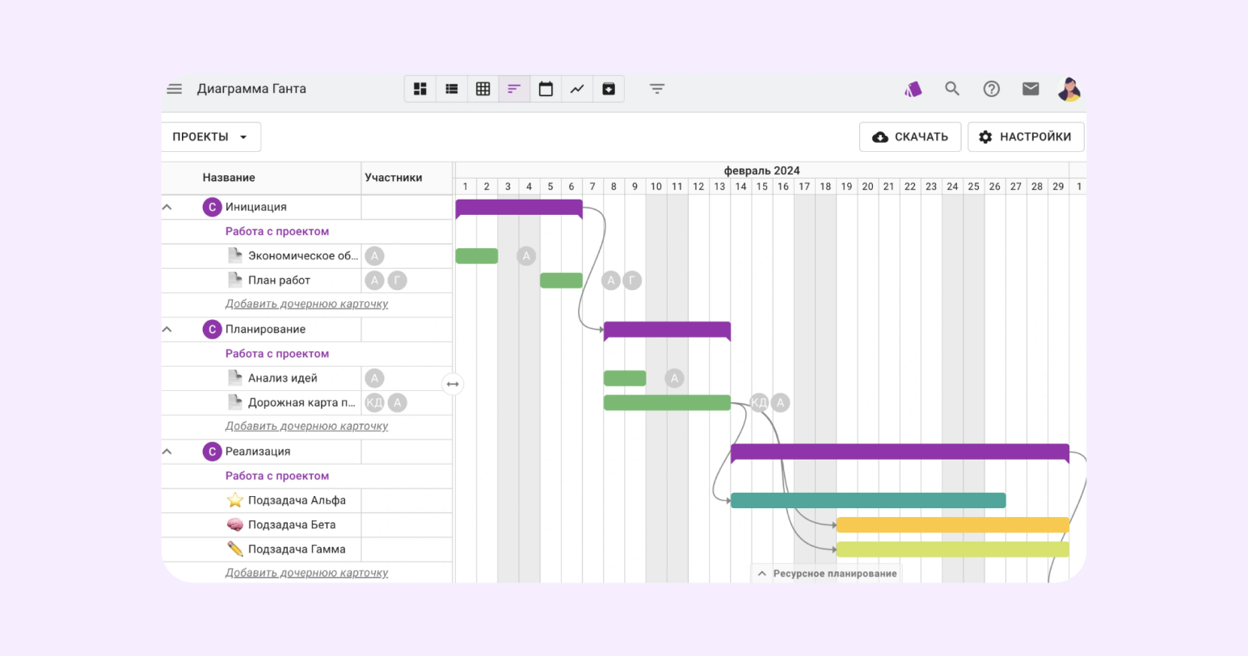
Task: Expand the Ресурсное планирование panel
Action: pos(826,574)
